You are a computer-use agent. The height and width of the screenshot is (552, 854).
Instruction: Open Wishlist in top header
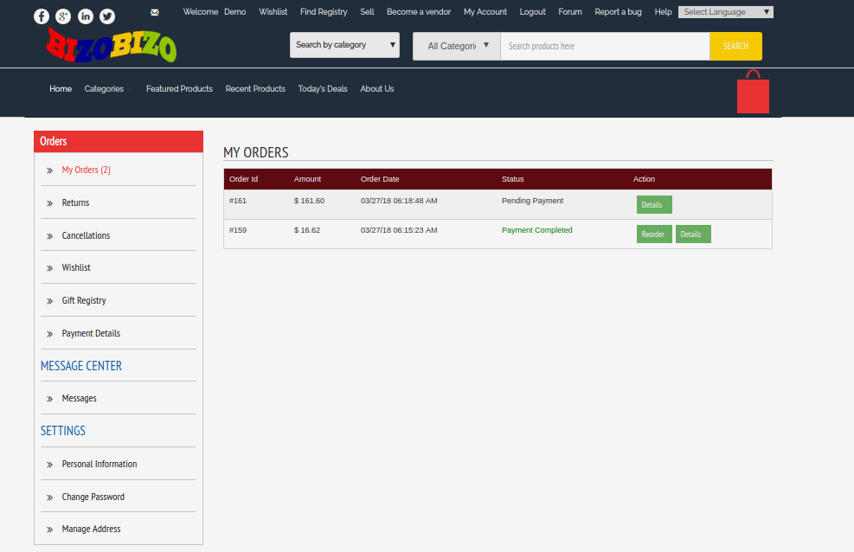[x=273, y=11]
